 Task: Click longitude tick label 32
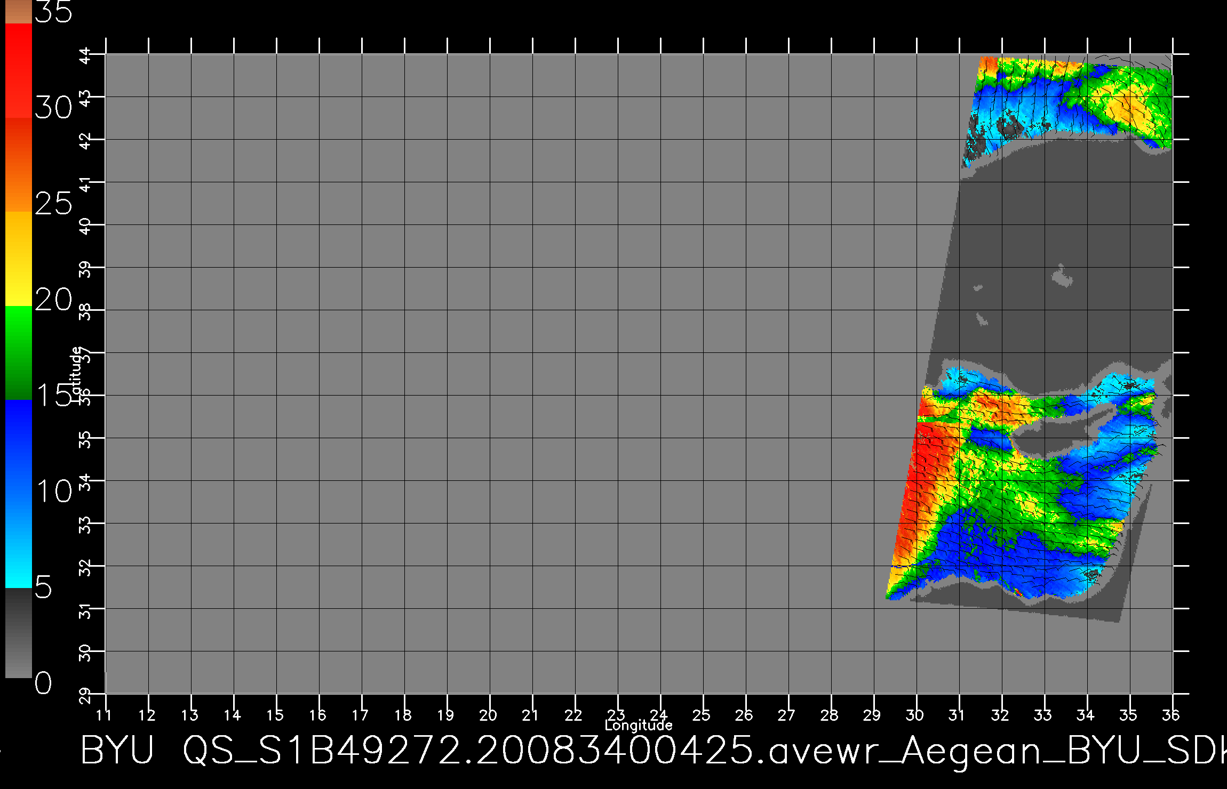point(1000,715)
